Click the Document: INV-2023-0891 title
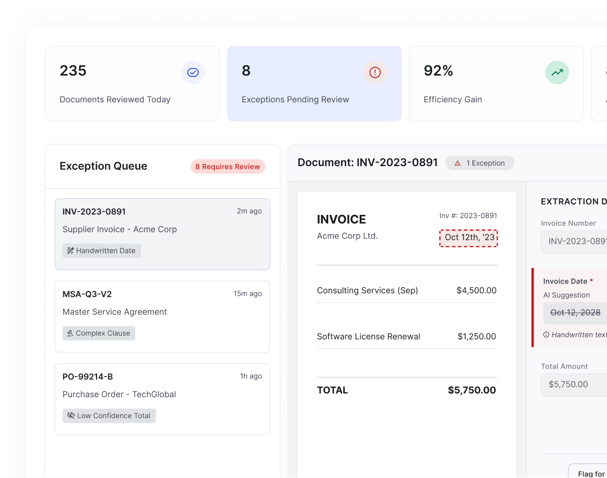This screenshot has height=478, width=607. coord(367,162)
